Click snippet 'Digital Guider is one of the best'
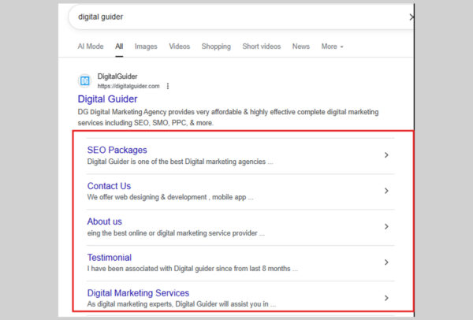This screenshot has height=320, width=473. (x=180, y=162)
